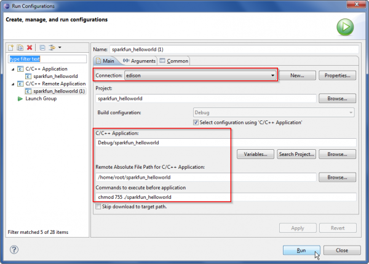Select the Launch Group tree item

pyautogui.click(x=41, y=99)
